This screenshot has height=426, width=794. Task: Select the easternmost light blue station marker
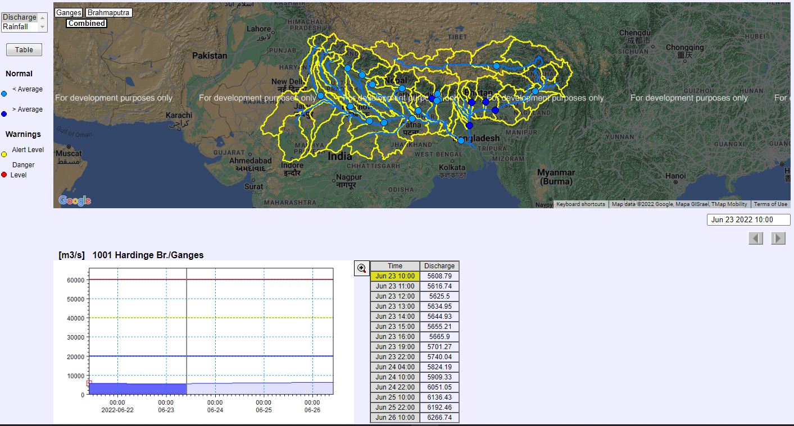coord(535,91)
